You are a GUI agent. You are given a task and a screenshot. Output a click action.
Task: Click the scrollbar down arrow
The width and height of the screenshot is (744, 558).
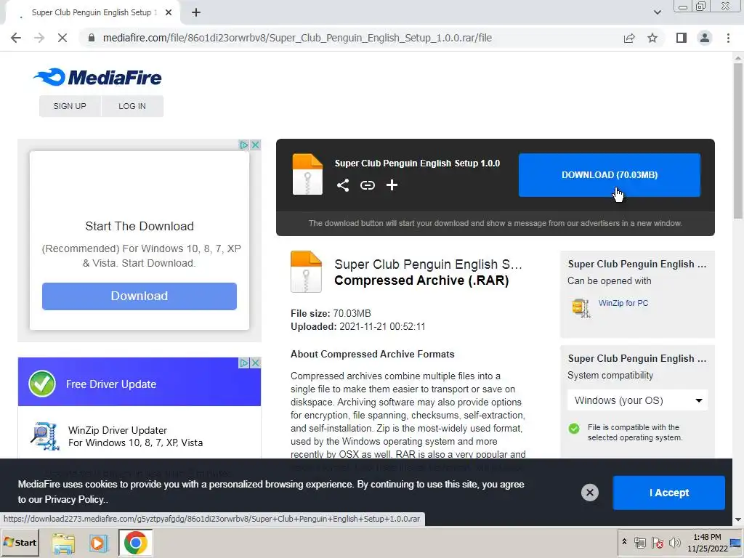click(738, 519)
